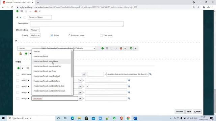Select 'Header.sacResult.waitDateTime.date' suggestion
This screenshot has height=121, width=216.
click(x=51, y=86)
